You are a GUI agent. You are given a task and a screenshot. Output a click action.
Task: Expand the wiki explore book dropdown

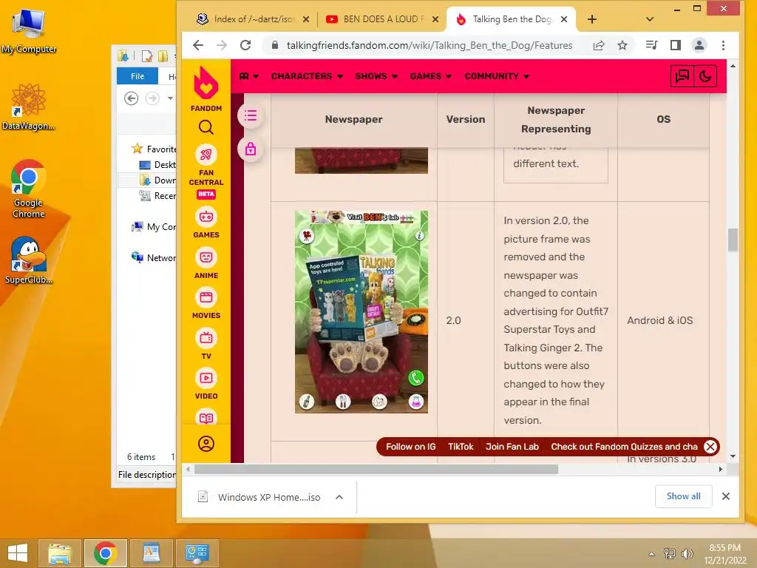pos(249,76)
